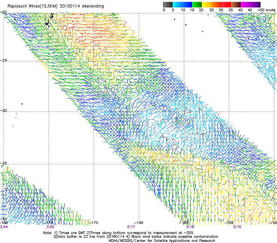Click the '-30' latitude label

click(3, 110)
